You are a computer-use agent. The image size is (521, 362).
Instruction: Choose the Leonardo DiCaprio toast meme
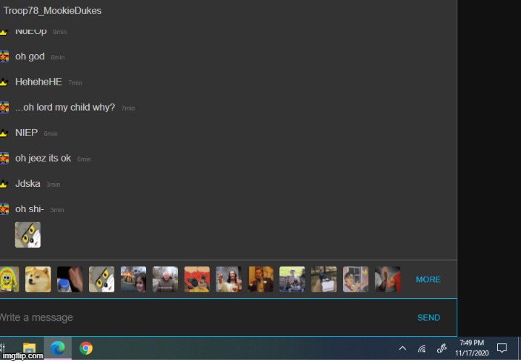[x=260, y=279]
